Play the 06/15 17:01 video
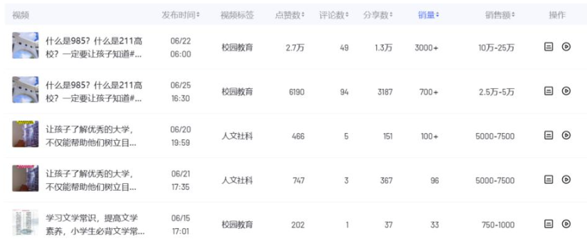This screenshot has height=251, width=587. [566, 224]
